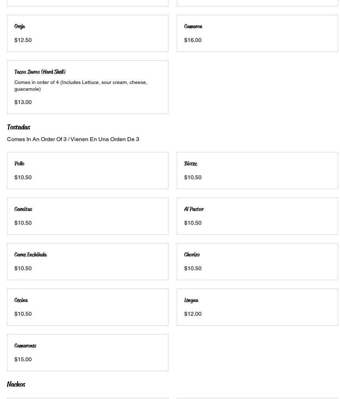340x399 pixels.
Task: Open the Cecina tostada item
Action: (x=87, y=307)
